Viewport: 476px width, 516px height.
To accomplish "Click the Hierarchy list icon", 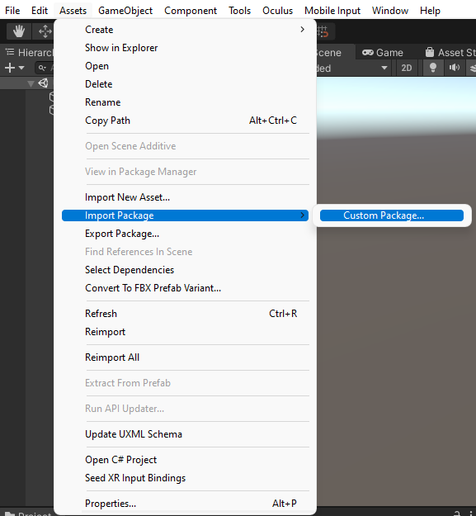I will 10,52.
